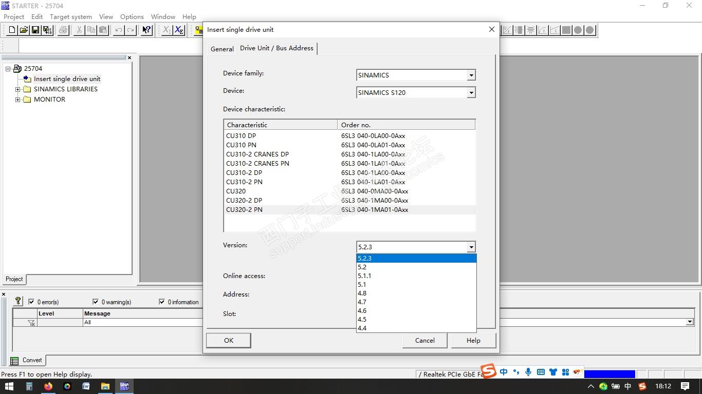
Task: Expand the SINAMICS LIBRARIES tree node
Action: (18, 89)
